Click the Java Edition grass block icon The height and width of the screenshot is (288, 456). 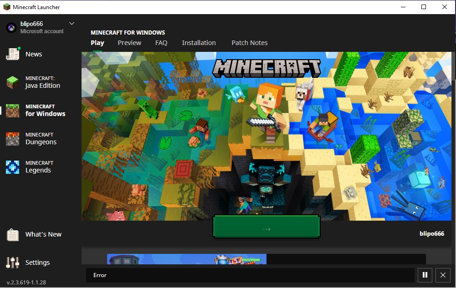coord(12,82)
